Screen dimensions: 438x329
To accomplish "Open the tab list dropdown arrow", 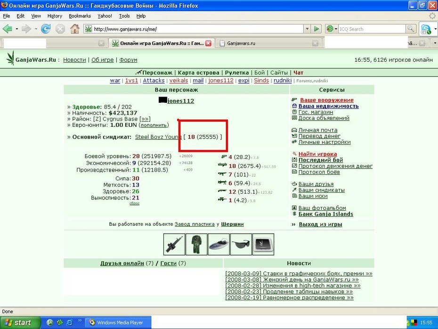I will [x=435, y=43].
